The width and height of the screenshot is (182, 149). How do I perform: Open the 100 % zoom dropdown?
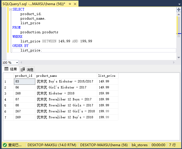[17, 63]
